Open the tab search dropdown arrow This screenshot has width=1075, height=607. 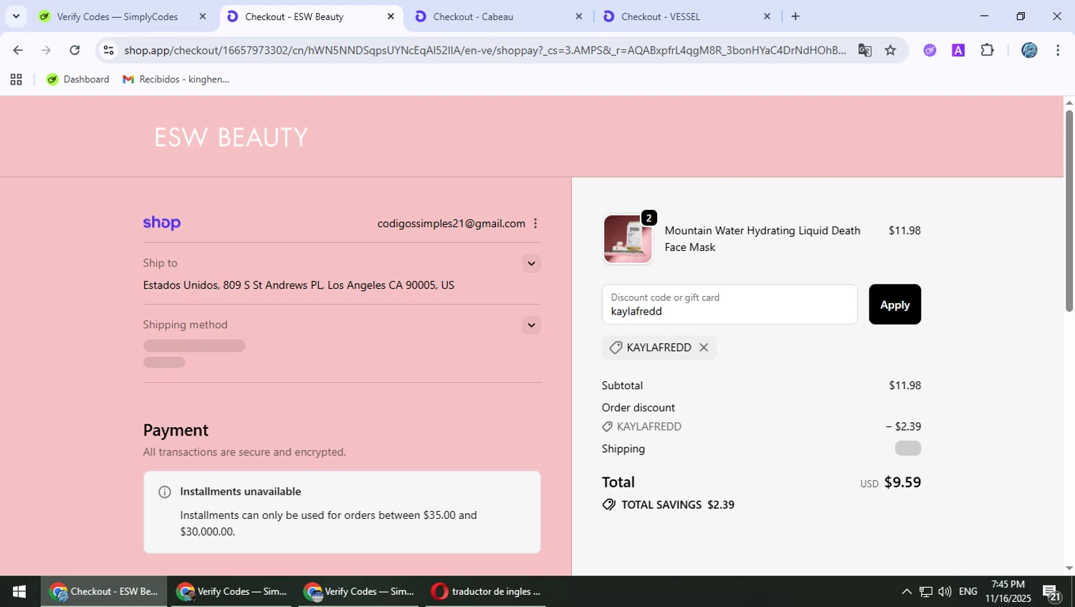(16, 16)
